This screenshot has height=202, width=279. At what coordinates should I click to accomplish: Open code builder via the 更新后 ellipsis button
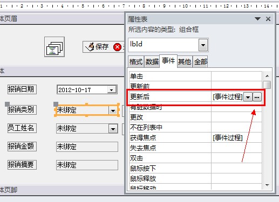click(257, 97)
